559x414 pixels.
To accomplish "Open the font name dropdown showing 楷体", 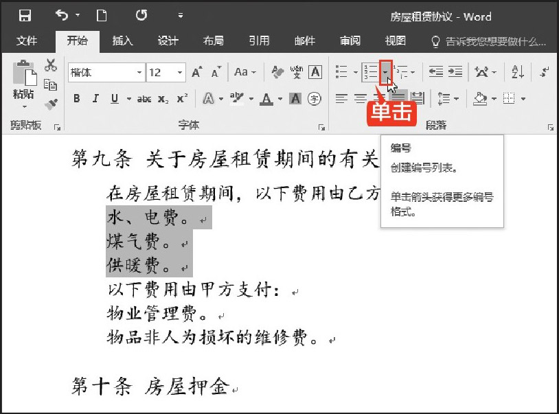I will tap(139, 72).
